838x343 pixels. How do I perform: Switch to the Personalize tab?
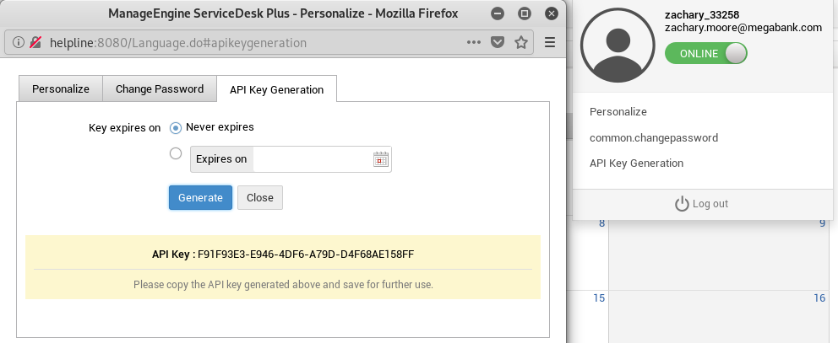click(x=60, y=89)
